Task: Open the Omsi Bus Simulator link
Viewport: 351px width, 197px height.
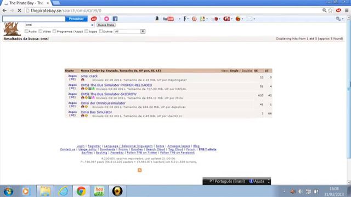Action: [97, 112]
